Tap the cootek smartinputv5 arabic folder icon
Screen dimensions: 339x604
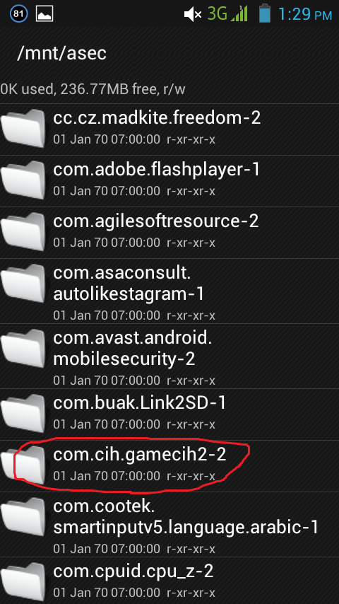point(23,516)
